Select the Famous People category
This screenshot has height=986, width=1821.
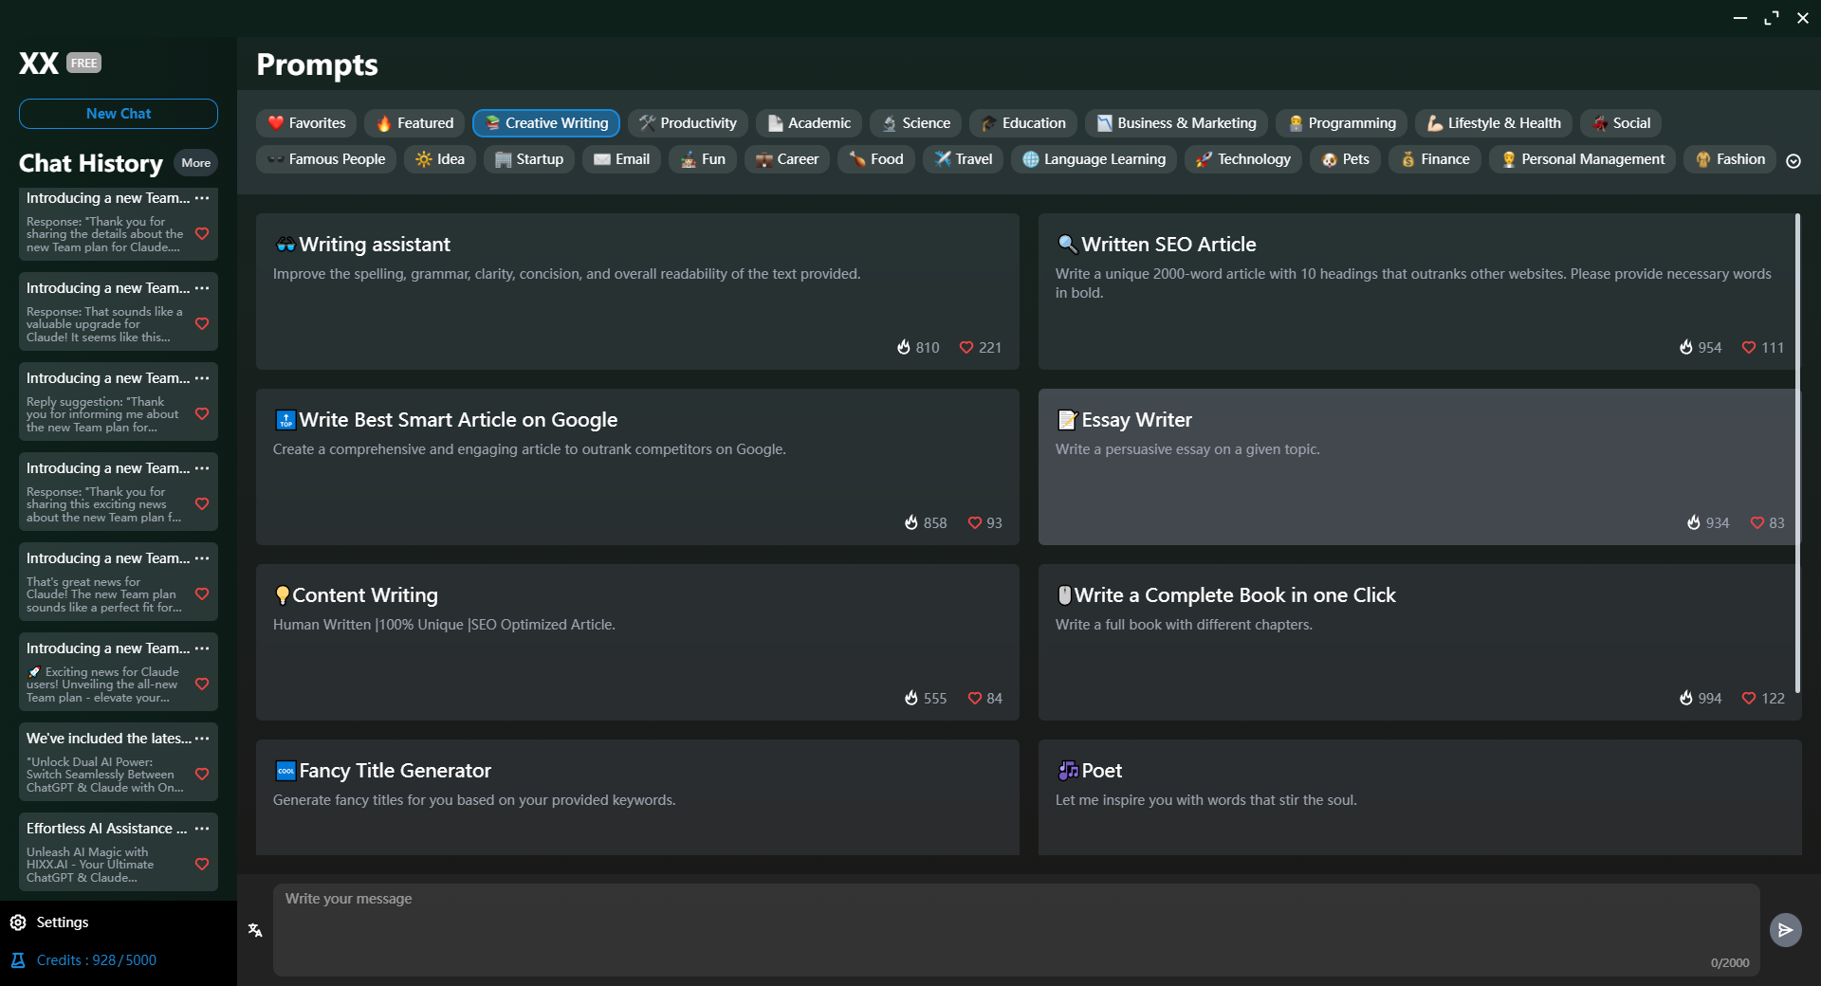[326, 159]
